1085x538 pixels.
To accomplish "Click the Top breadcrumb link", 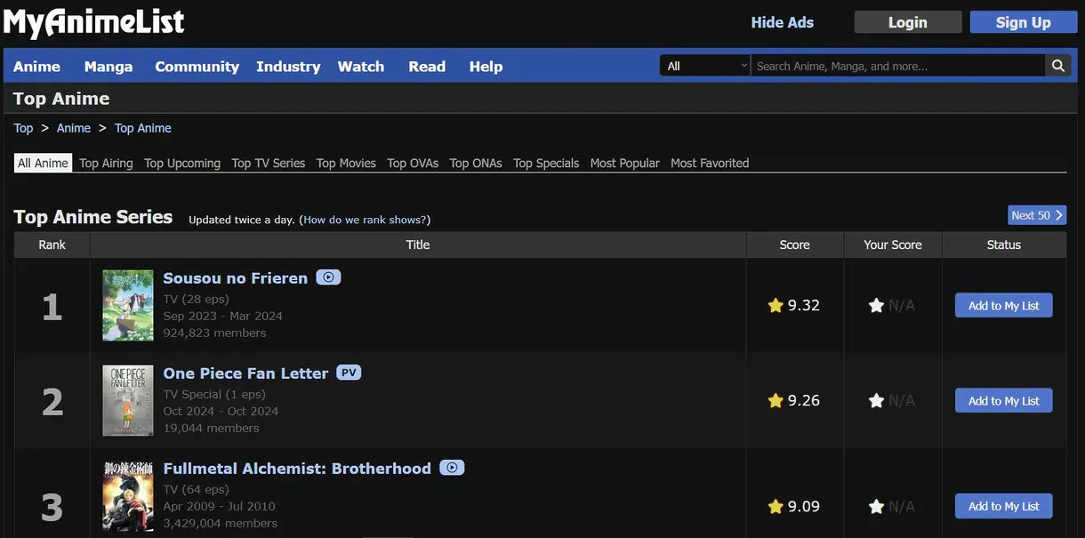I will point(23,128).
